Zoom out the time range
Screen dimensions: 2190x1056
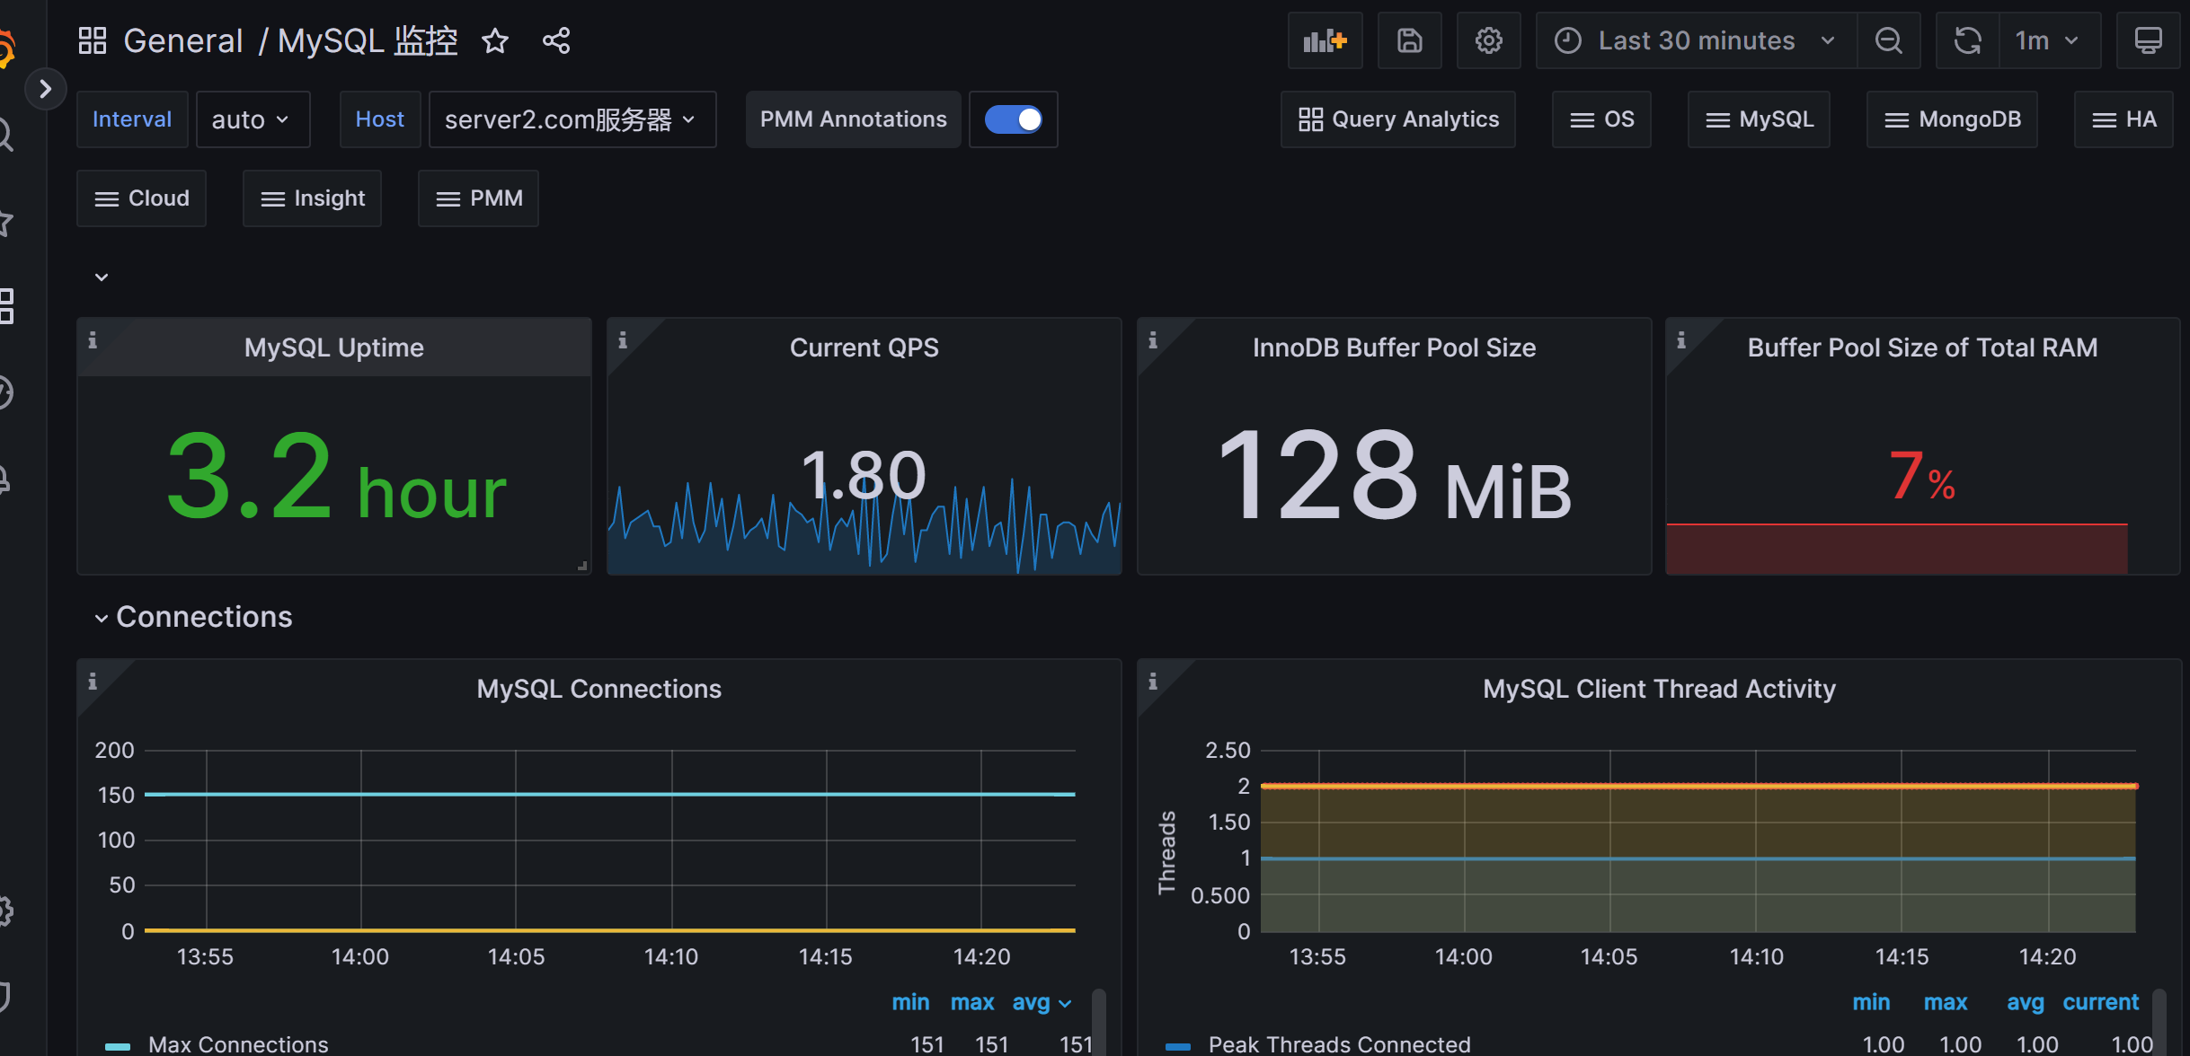(1888, 40)
